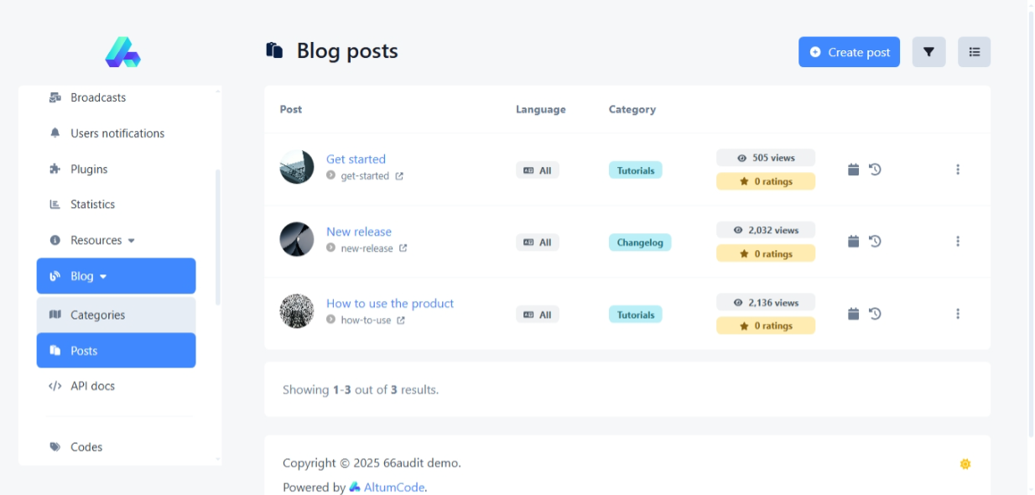The width and height of the screenshot is (1035, 495).
Task: Open Plugins sidebar item
Action: point(89,169)
